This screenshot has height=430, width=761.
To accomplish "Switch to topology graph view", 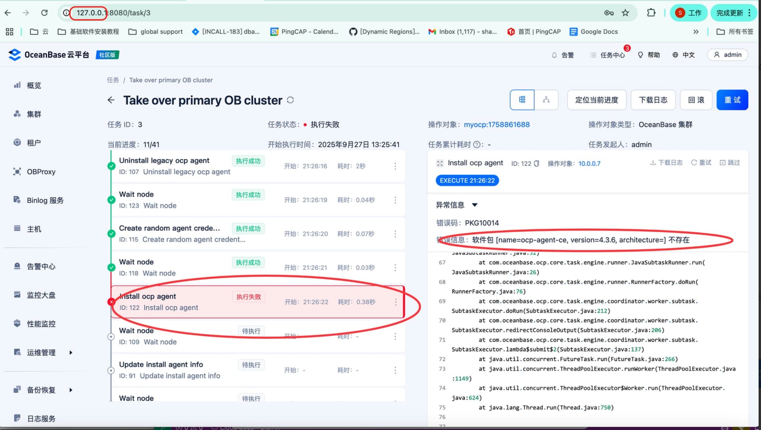I will (x=546, y=100).
